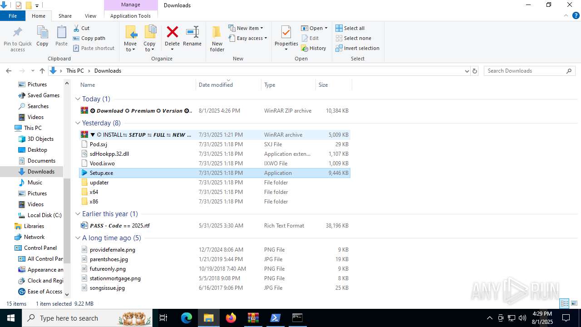Collapse the Yesterday (8) group

(78, 123)
